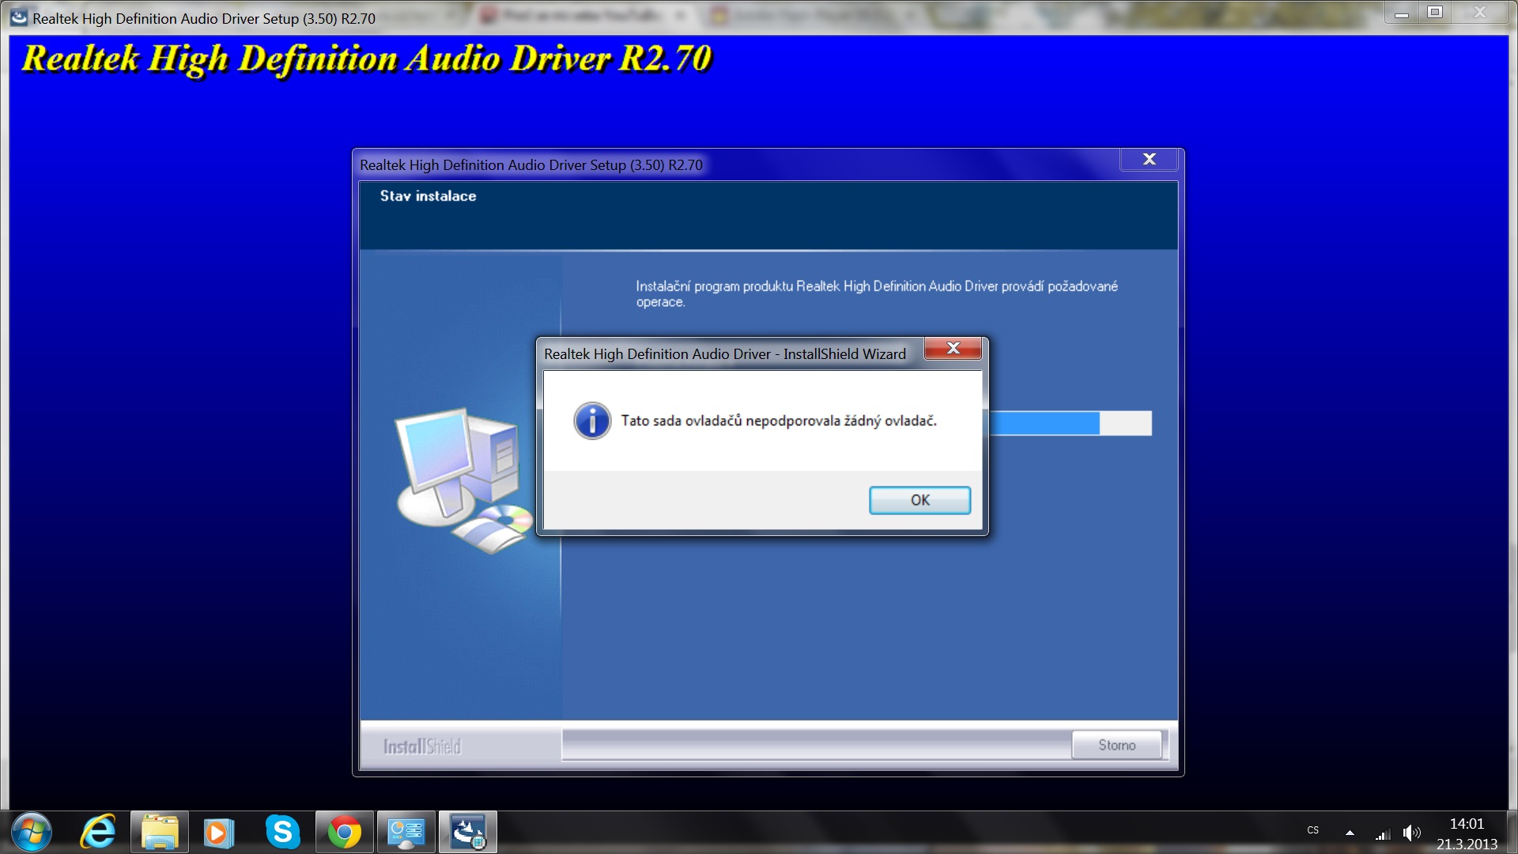Click the network signal tray icon
This screenshot has width=1518, height=854.
[1383, 833]
